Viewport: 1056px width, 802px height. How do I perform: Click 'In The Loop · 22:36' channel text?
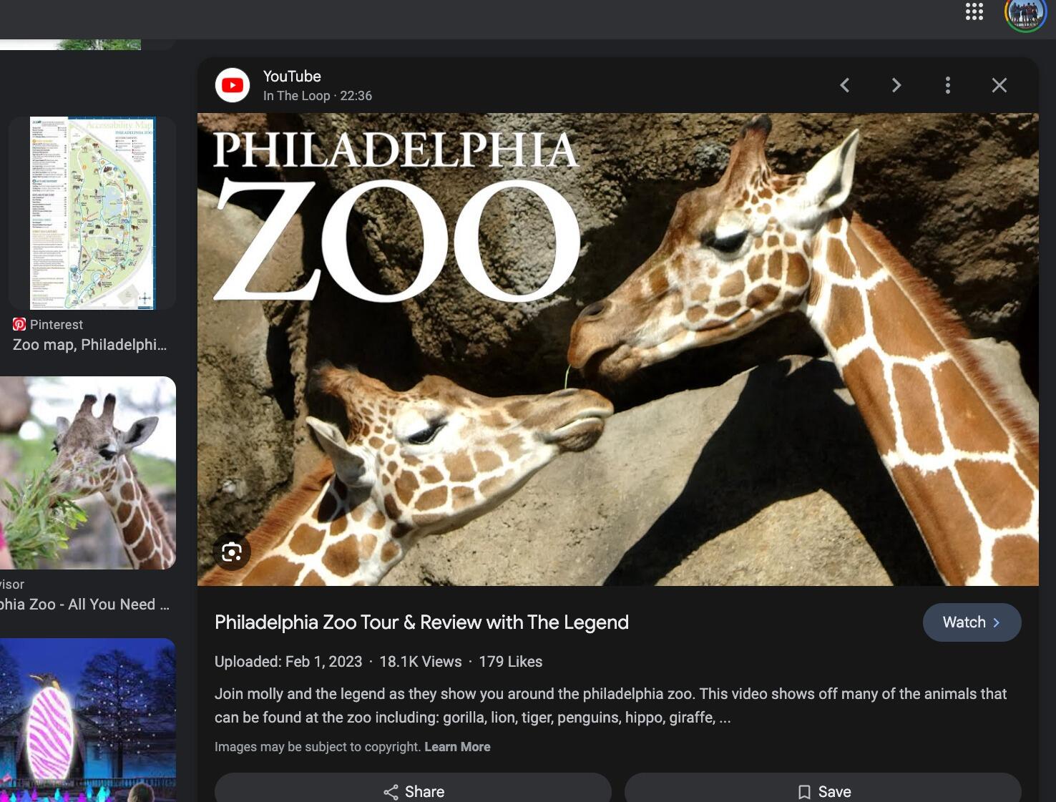click(318, 96)
